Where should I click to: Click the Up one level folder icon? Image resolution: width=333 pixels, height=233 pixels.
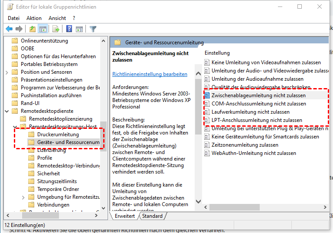click(x=32, y=29)
